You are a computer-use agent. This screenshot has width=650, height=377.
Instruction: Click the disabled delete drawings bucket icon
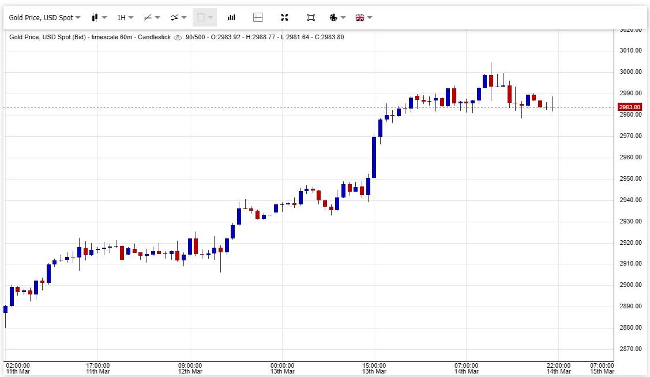point(204,17)
